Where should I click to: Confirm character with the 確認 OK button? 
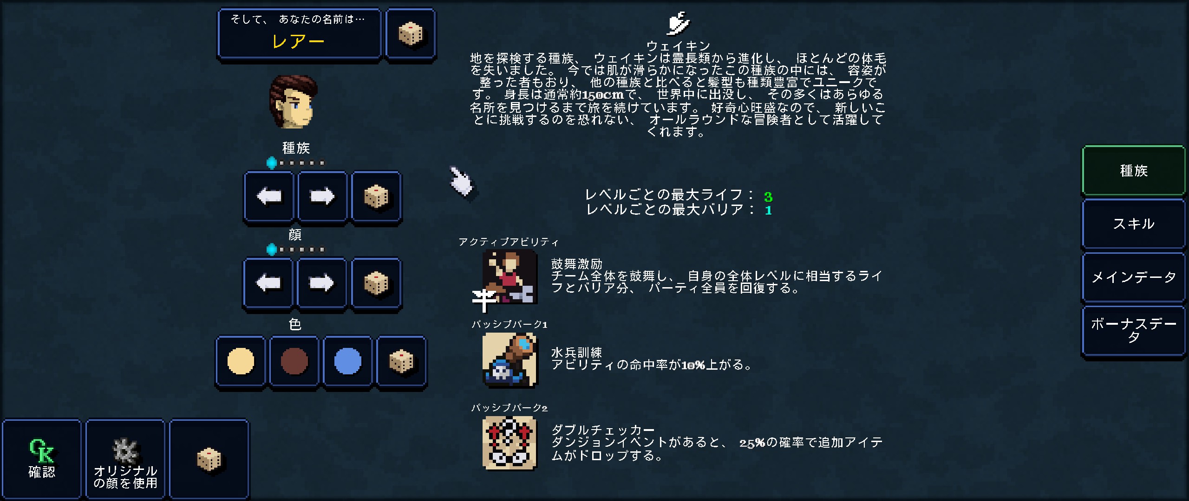point(42,459)
